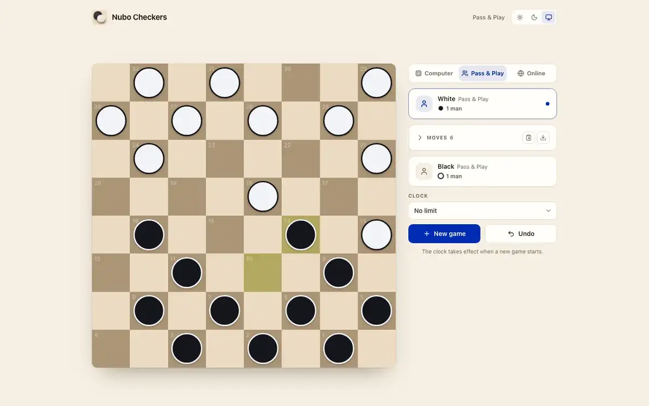Select the black piece on square 14
The height and width of the screenshot is (406, 649).
(301, 234)
